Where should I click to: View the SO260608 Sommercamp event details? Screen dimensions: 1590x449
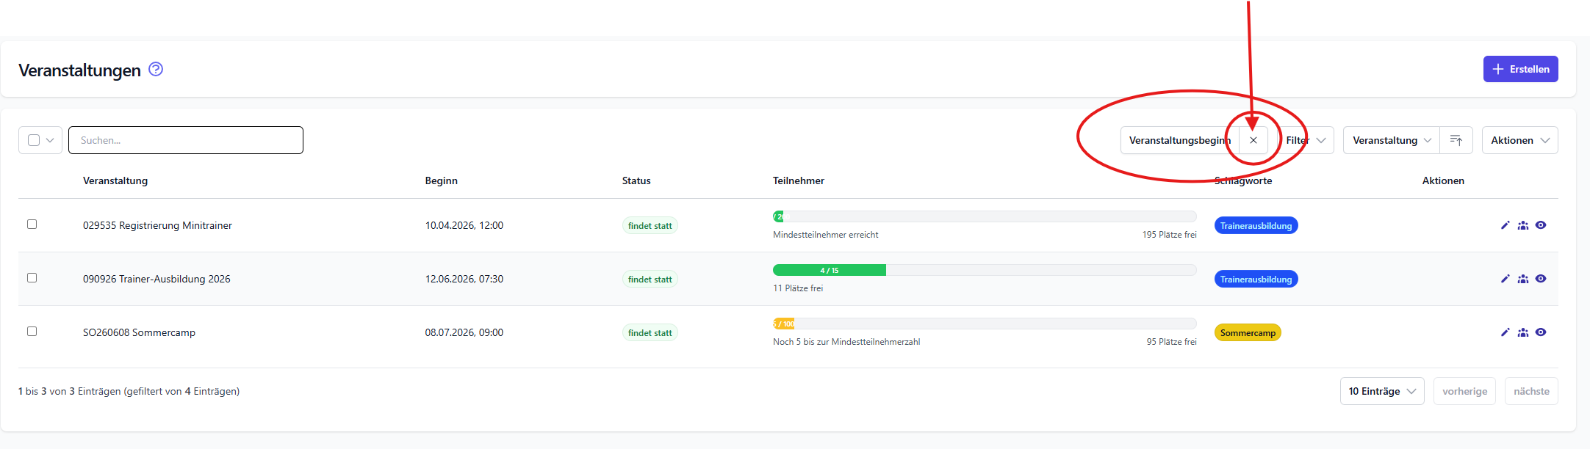coord(1541,332)
